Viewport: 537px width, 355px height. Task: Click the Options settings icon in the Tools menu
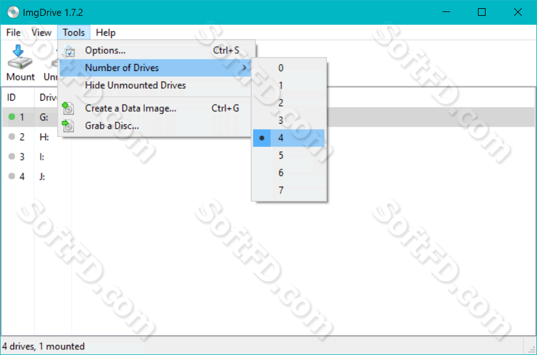pyautogui.click(x=69, y=51)
